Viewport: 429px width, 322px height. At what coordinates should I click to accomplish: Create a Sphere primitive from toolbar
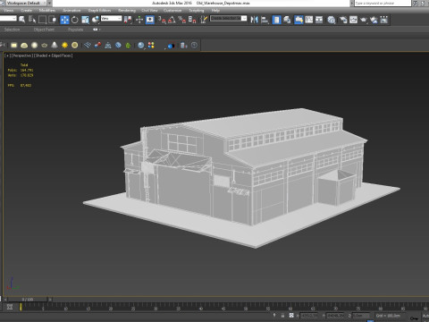(34, 46)
